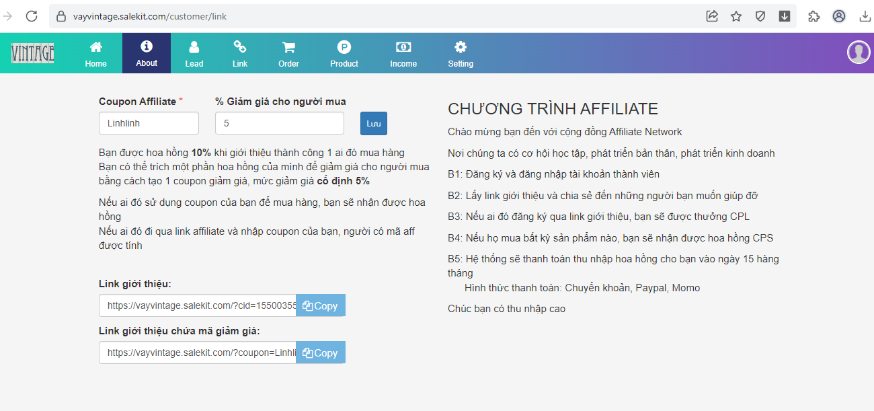Focus the Coupon Affiliate text field
Image resolution: width=874 pixels, height=411 pixels.
point(149,123)
